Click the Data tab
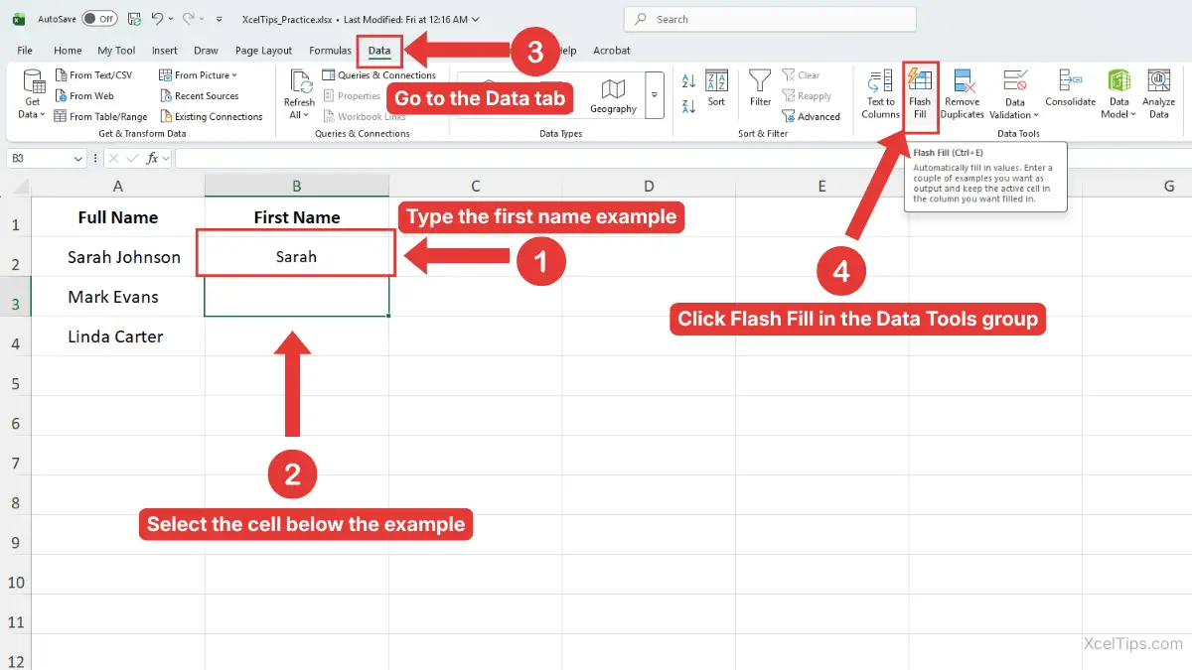Viewport: 1192px width, 670px height. pyautogui.click(x=379, y=51)
